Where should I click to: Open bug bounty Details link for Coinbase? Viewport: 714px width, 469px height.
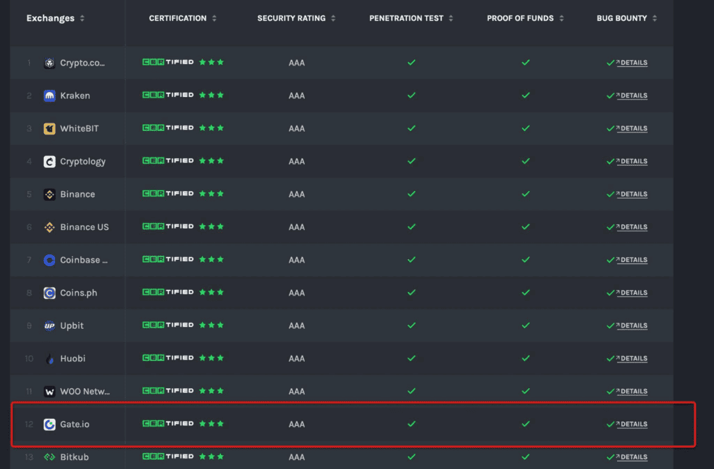pos(632,260)
